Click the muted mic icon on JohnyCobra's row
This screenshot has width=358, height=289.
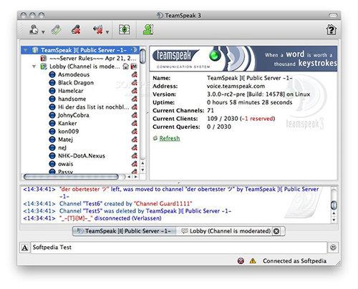(135, 115)
